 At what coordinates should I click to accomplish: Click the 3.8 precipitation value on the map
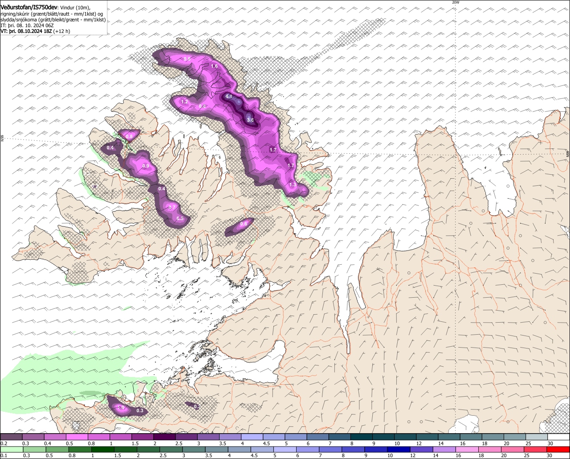tap(250, 120)
